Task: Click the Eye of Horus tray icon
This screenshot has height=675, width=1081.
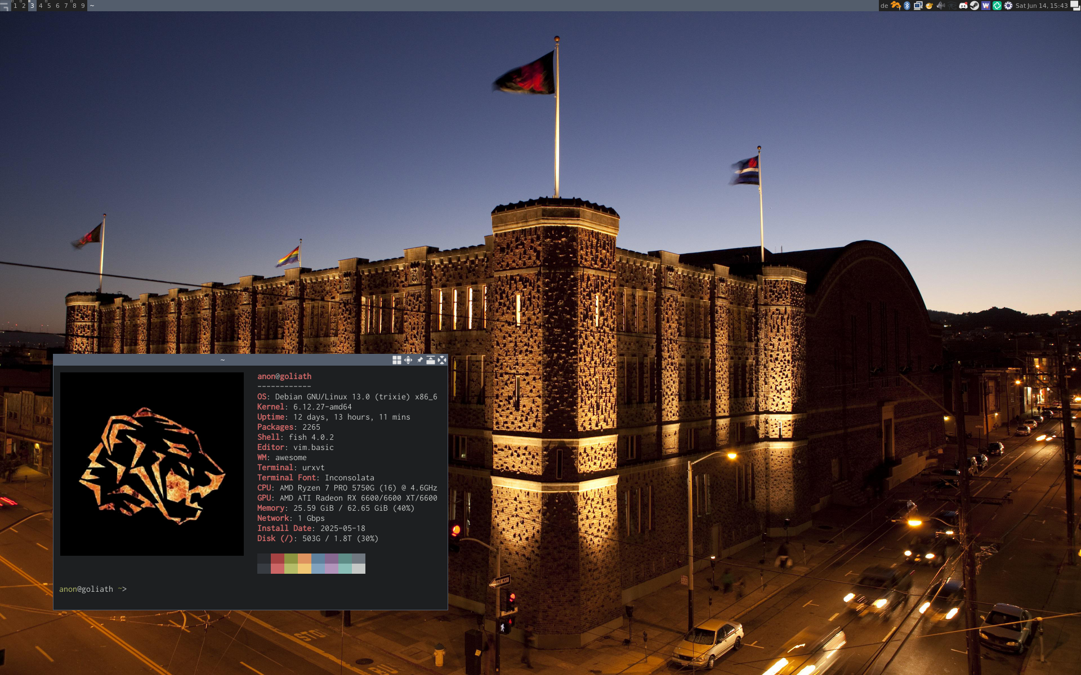Action: pyautogui.click(x=952, y=6)
